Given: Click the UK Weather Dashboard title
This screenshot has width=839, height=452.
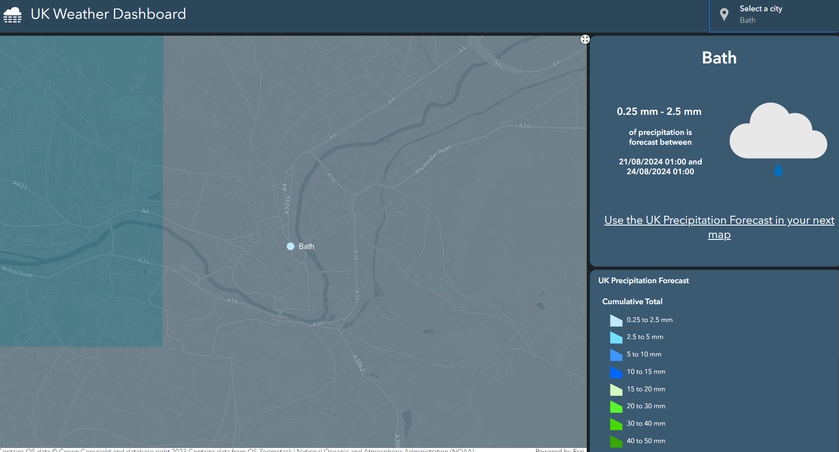Looking at the screenshot, I should [x=108, y=14].
